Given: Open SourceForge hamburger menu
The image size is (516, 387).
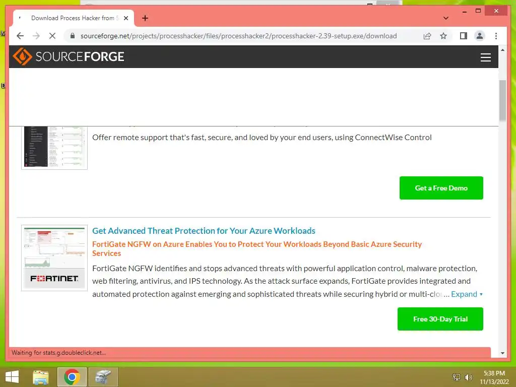Looking at the screenshot, I should coord(485,57).
